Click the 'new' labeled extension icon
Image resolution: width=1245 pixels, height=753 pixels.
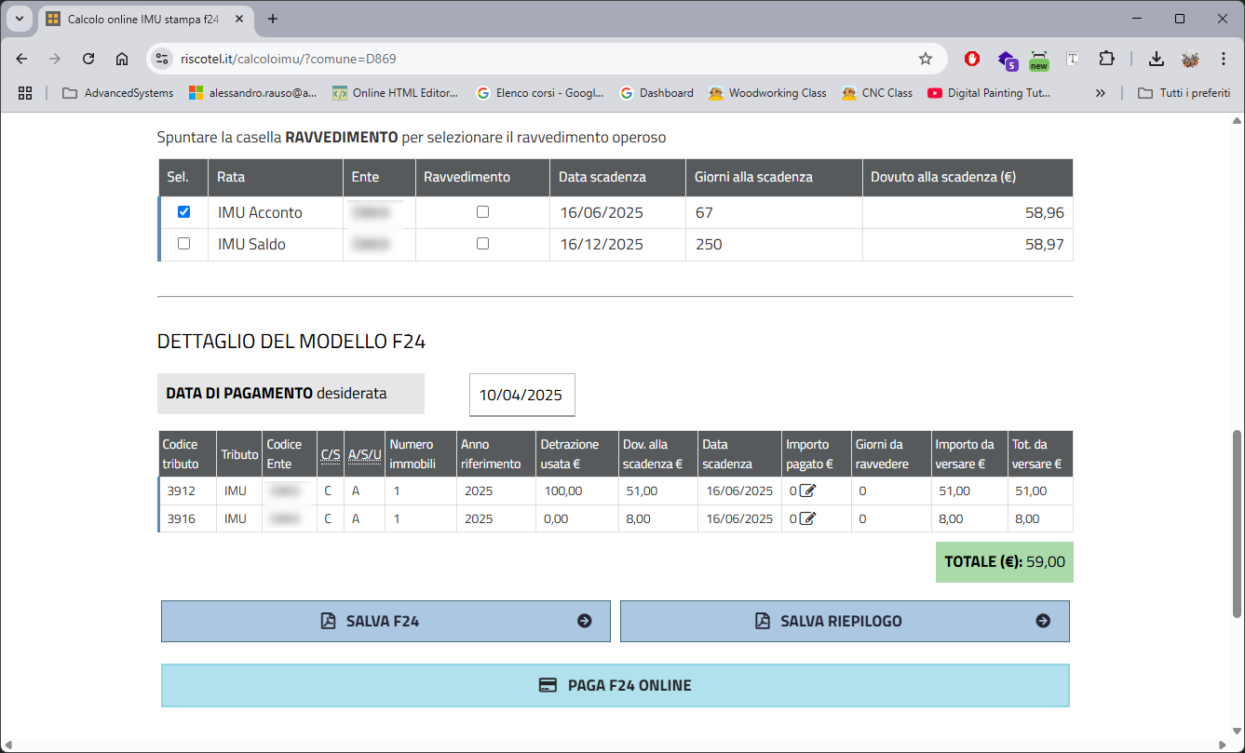(x=1039, y=60)
